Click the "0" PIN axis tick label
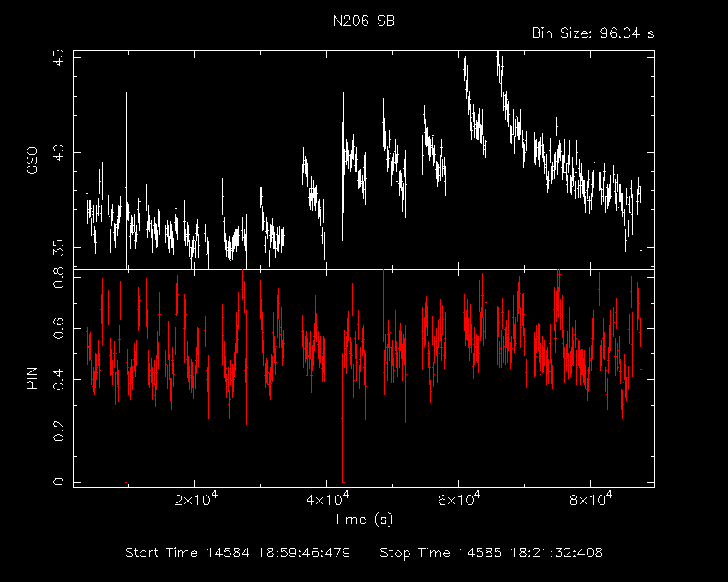This screenshot has height=582, width=728. (59, 482)
